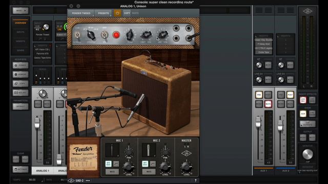The image size is (328, 184).
Task: Open the three-dots plugin options menu
Action: tap(88, 180)
